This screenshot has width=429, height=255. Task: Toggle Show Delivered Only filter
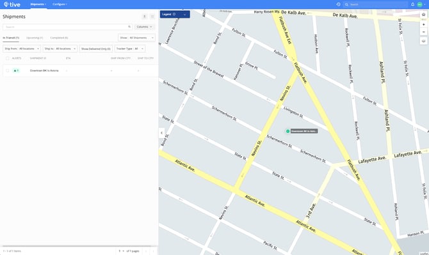[96, 49]
